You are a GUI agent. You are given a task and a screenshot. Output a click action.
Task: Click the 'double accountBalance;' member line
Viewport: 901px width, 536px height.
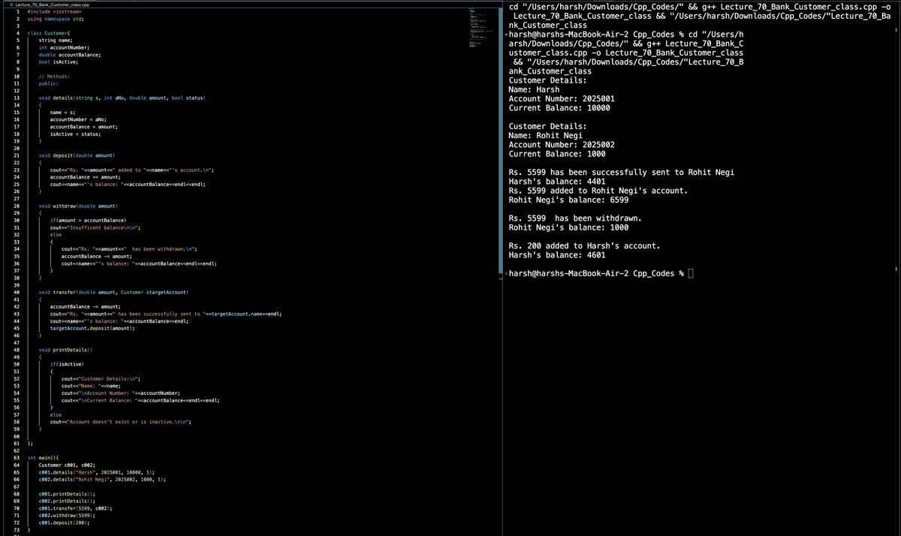[x=70, y=55]
